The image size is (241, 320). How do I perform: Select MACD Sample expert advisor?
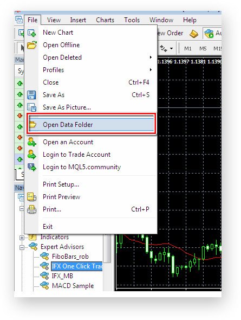[x=73, y=285]
